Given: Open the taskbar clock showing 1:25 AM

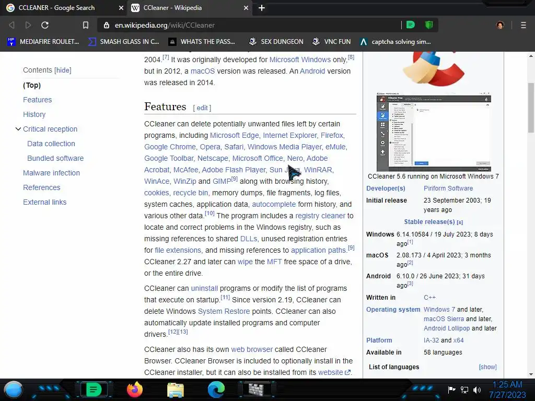Looking at the screenshot, I should 507,390.
